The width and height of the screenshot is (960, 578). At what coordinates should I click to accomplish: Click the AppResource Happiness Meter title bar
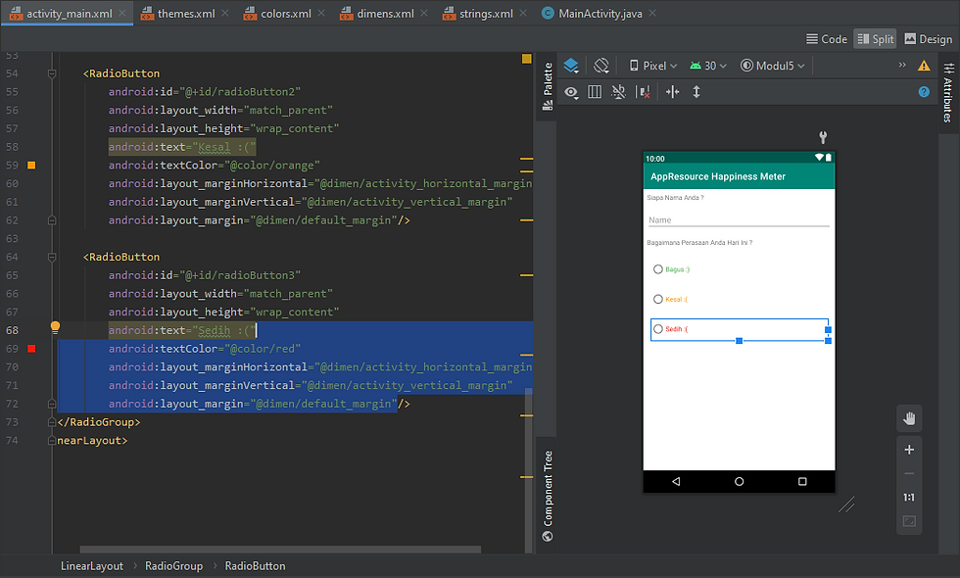coord(739,176)
